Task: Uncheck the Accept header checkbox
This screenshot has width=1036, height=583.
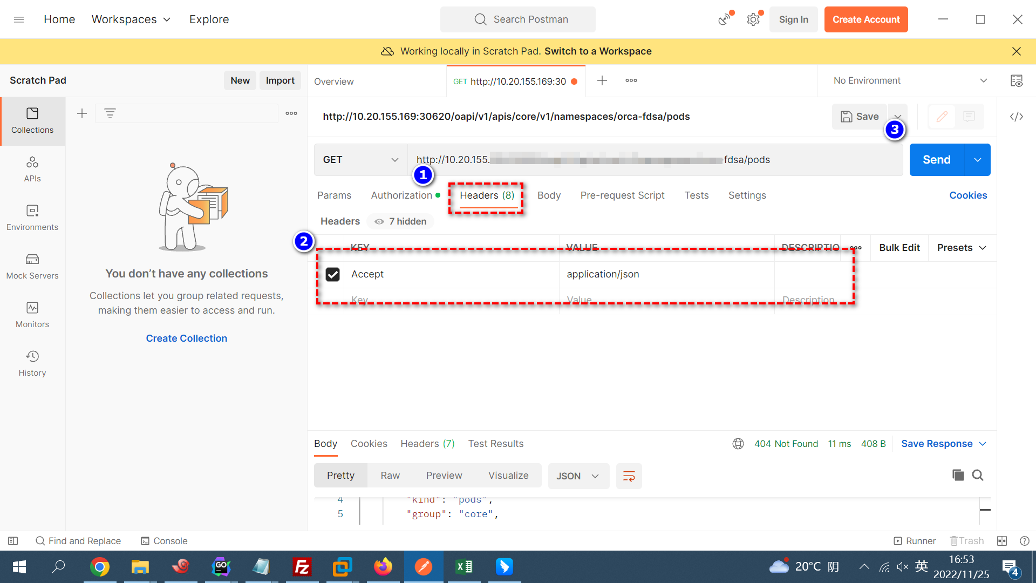Action: pos(333,274)
